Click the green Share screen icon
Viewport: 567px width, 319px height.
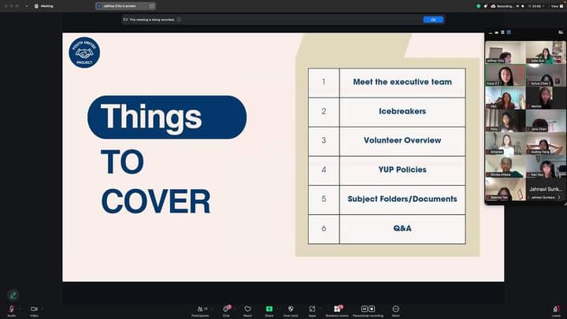click(269, 309)
